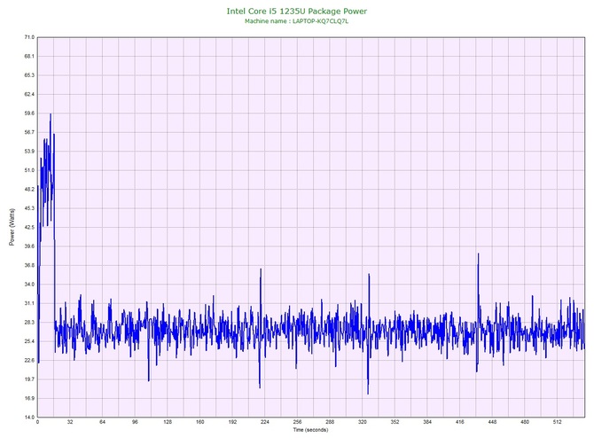Screen dimensions: 594x445
Task: Click the x-axis tick label 256
Action: 297,422
